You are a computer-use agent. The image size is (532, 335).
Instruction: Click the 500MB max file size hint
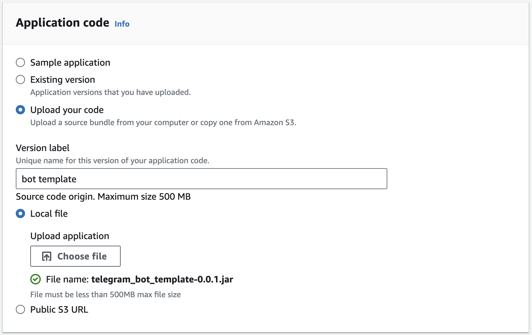[106, 295]
